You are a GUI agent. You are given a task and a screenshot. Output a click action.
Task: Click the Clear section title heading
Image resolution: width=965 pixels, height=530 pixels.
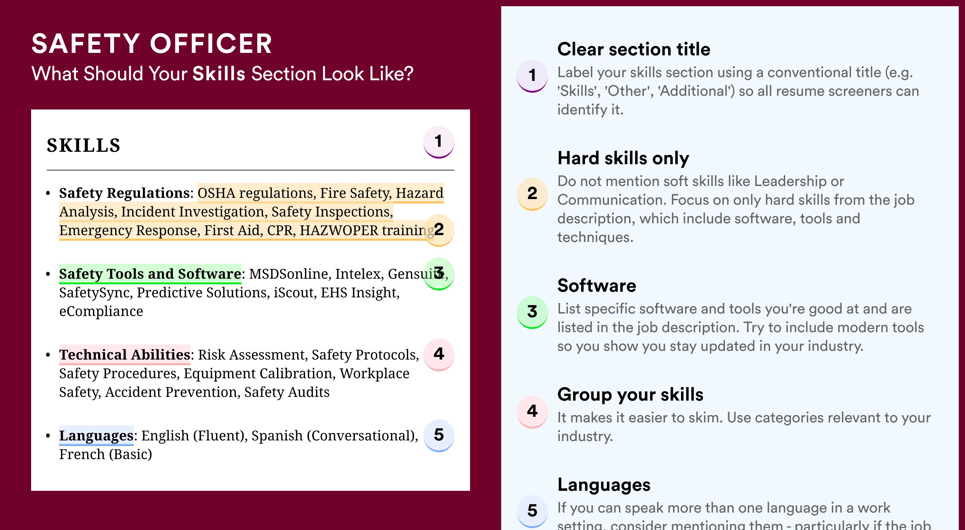pyautogui.click(x=633, y=49)
